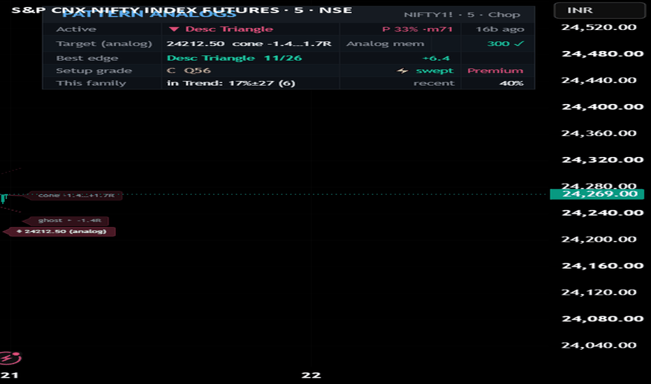This screenshot has width=651, height=384.
Task: Click the 24,320.00 price scale label
Action: click(x=602, y=160)
